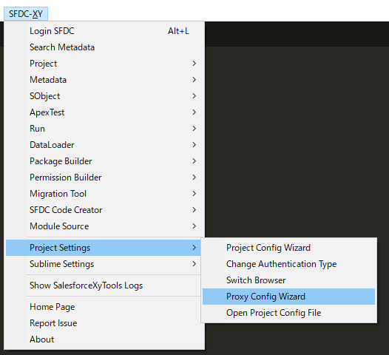Image resolution: width=389 pixels, height=355 pixels.
Task: Expand the Run submenu
Action: 104,129
